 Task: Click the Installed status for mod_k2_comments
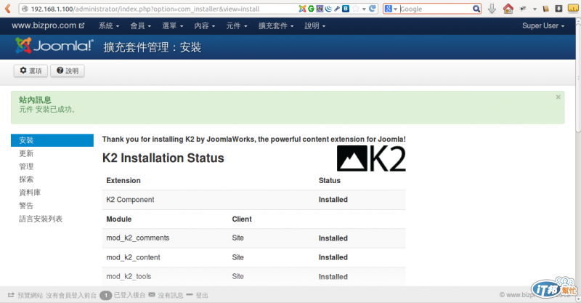point(333,238)
